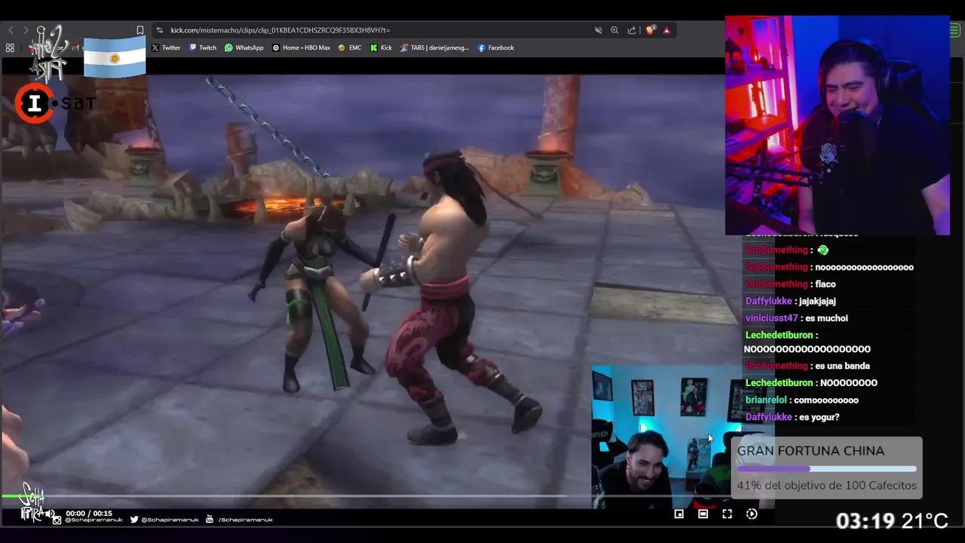Open the WhatsApp bookmark

tap(244, 48)
